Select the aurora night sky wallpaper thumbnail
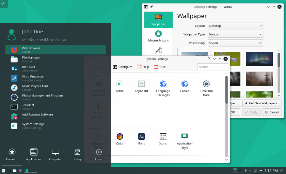Screen dimensions: 286x174 [259, 59]
